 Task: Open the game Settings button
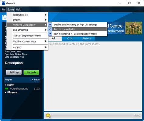click(x=14, y=72)
